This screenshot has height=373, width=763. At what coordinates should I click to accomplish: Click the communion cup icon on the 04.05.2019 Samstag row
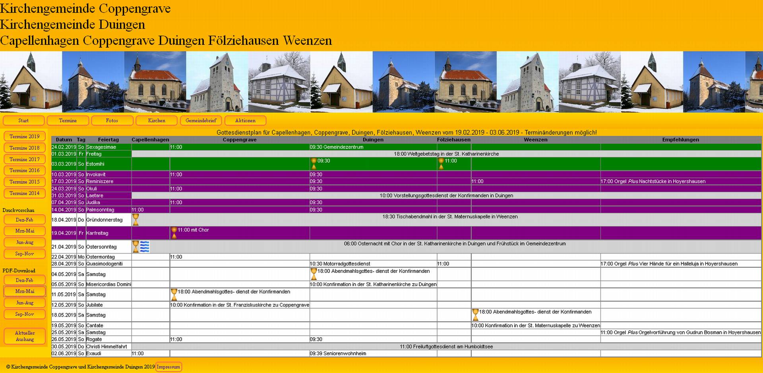313,273
